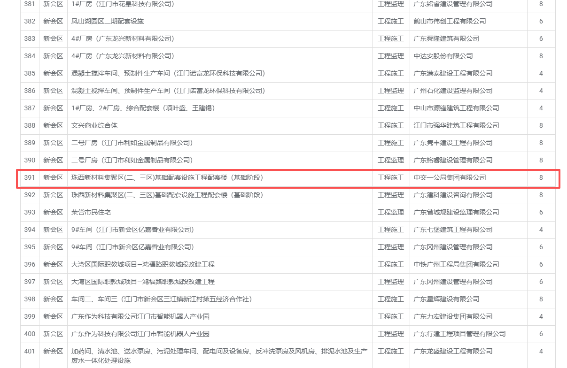Viewport: 567px width, 368px height.
Task: Click company 广东星辉建设有限公司
Action: coord(446,299)
